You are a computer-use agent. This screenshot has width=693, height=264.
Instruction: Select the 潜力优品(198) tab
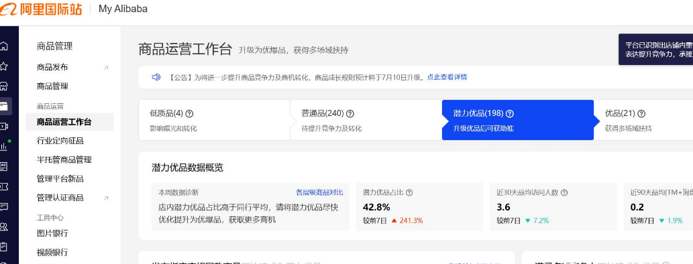pyautogui.click(x=517, y=120)
